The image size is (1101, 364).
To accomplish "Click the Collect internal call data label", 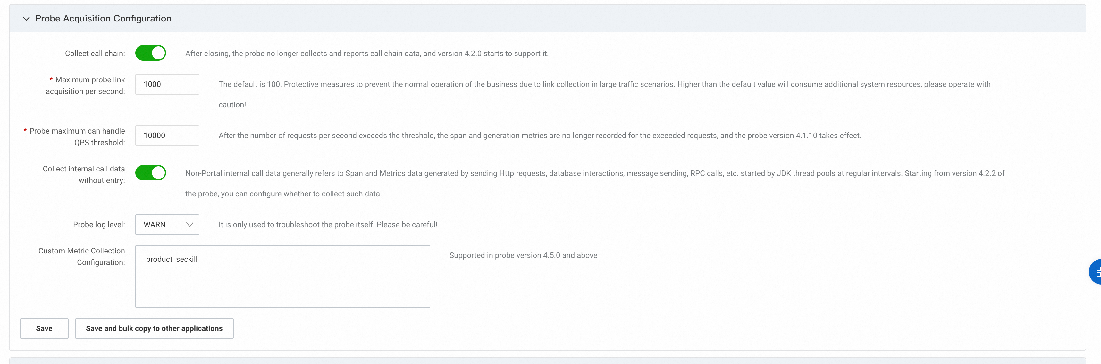I will pyautogui.click(x=84, y=175).
